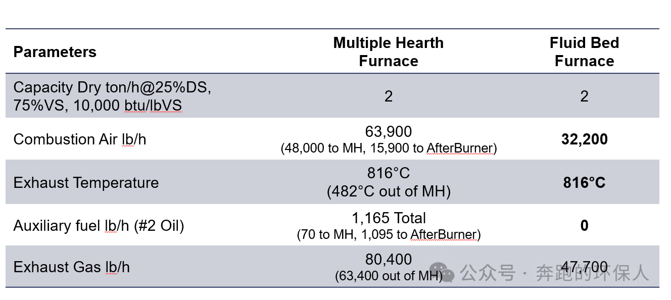Select the Exhaust Temperature row label

coord(86,183)
